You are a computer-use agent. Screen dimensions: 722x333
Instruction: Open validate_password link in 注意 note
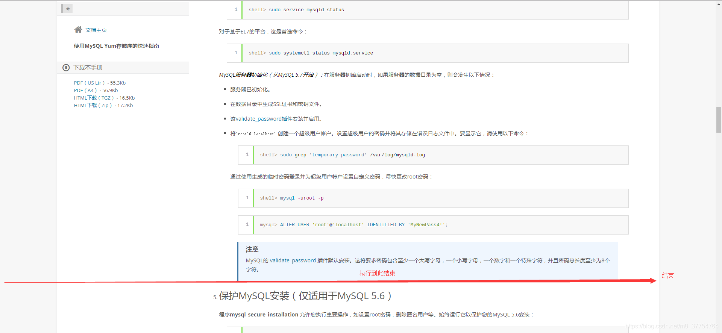pyautogui.click(x=293, y=260)
